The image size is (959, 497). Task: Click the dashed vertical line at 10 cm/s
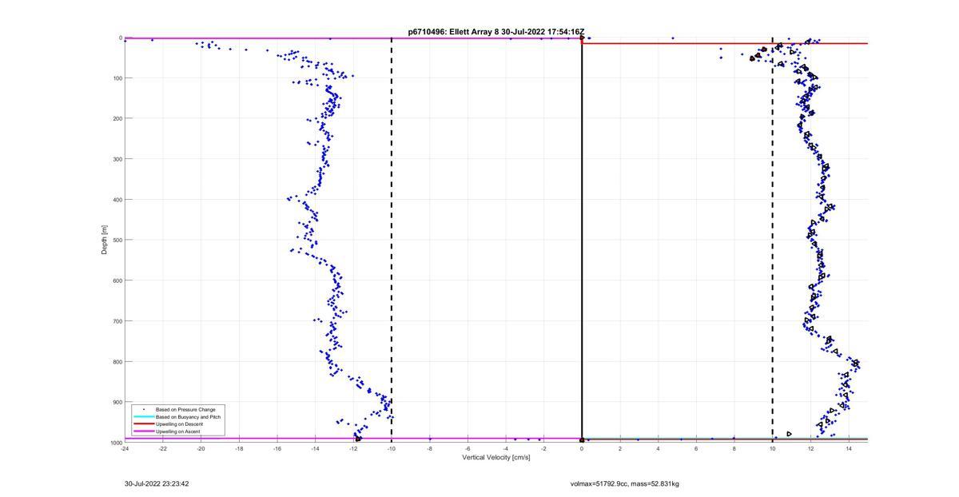pyautogui.click(x=772, y=240)
